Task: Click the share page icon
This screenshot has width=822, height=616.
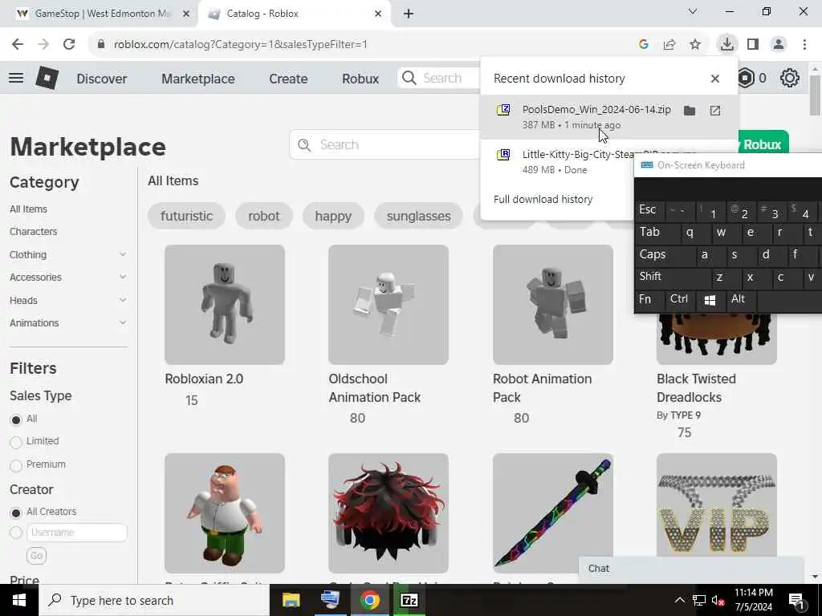Action: click(669, 45)
